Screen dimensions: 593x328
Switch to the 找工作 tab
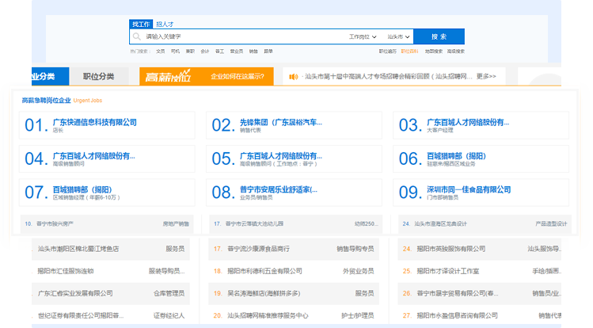tap(140, 25)
